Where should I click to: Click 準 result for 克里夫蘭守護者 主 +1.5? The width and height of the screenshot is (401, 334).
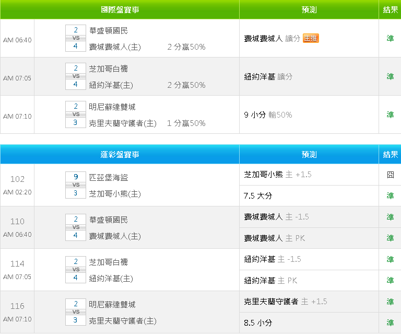coord(390,302)
